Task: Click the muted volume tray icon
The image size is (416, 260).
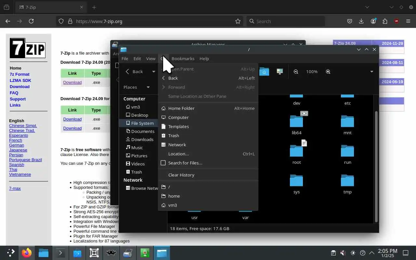Action: [x=343, y=253]
